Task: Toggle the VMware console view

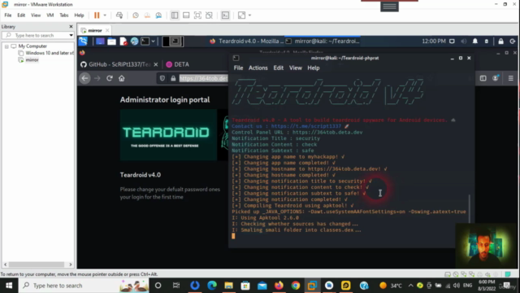Action: point(225,15)
